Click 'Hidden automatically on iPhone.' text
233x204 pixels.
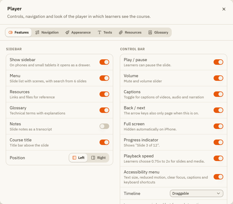[150, 129]
